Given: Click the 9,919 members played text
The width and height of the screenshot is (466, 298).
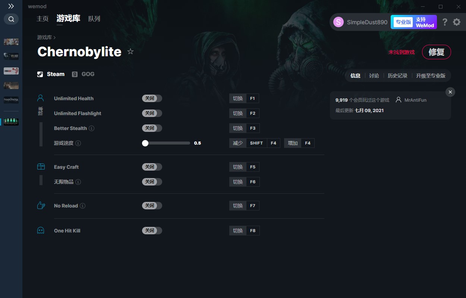Looking at the screenshot, I should coord(362,100).
